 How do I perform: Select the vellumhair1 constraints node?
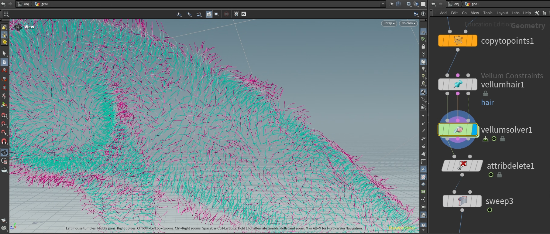point(458,84)
